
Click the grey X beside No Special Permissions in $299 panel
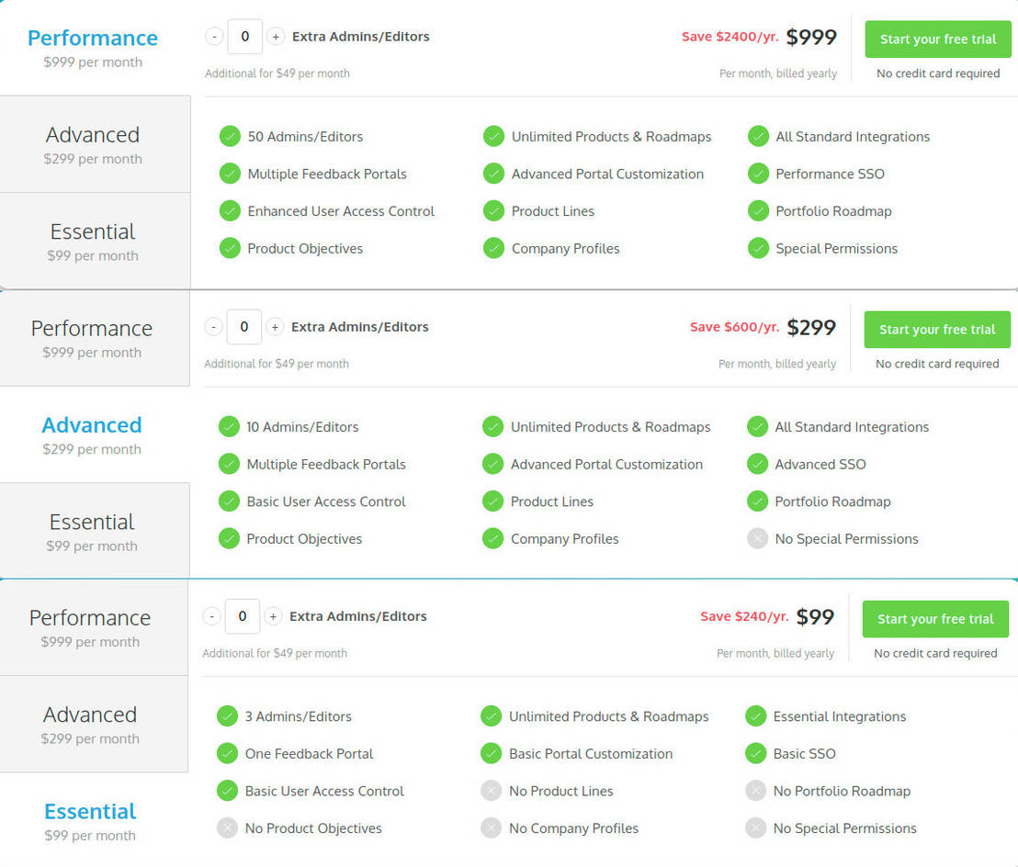point(757,538)
